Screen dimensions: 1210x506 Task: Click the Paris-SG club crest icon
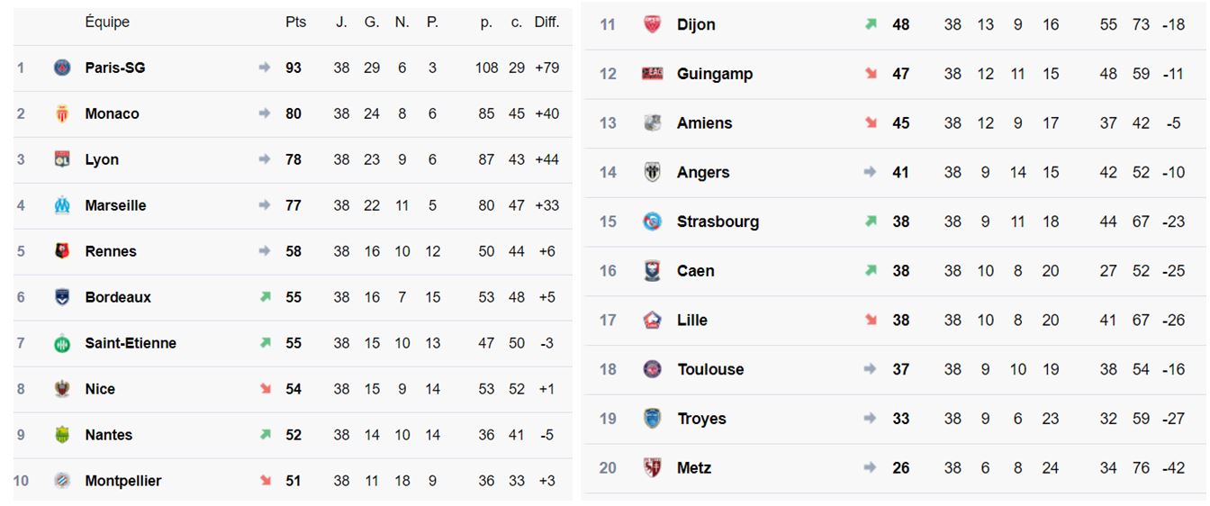pyautogui.click(x=61, y=68)
